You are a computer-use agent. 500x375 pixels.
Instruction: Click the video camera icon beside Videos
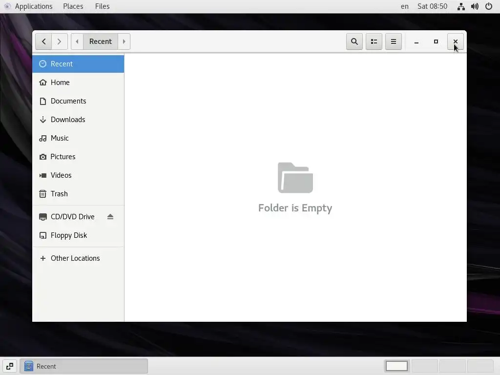pos(43,175)
